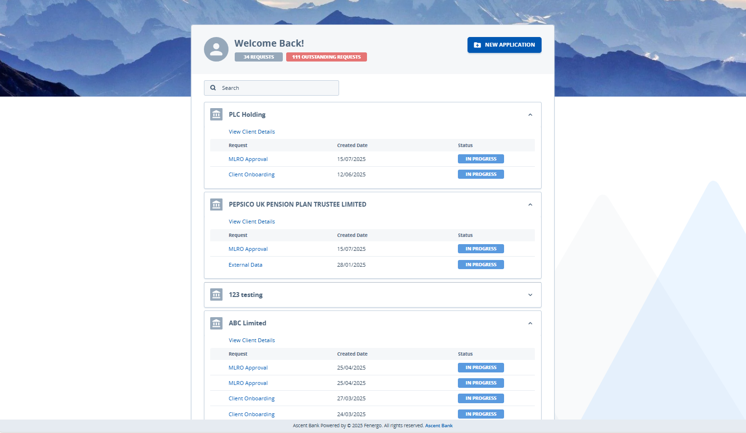This screenshot has height=433, width=746.
Task: Click the new application icon on the blue button
Action: 477,45
